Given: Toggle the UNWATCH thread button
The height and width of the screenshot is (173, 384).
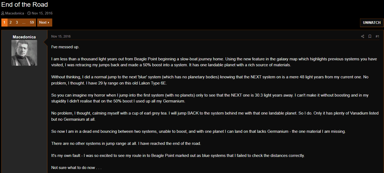Looking at the screenshot, I should pos(372,23).
